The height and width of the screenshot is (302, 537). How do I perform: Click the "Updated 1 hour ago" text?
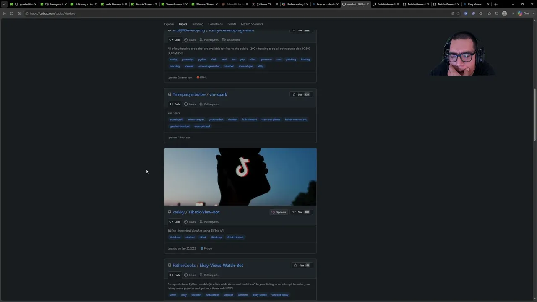point(179,138)
